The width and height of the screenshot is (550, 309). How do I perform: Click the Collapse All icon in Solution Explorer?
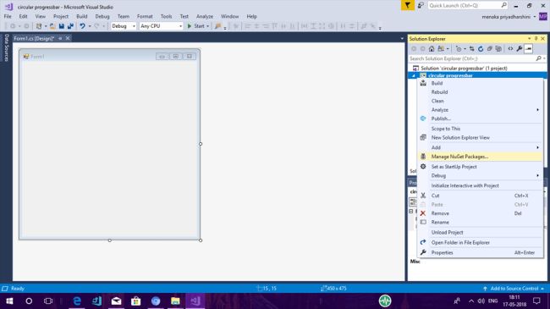click(490, 49)
